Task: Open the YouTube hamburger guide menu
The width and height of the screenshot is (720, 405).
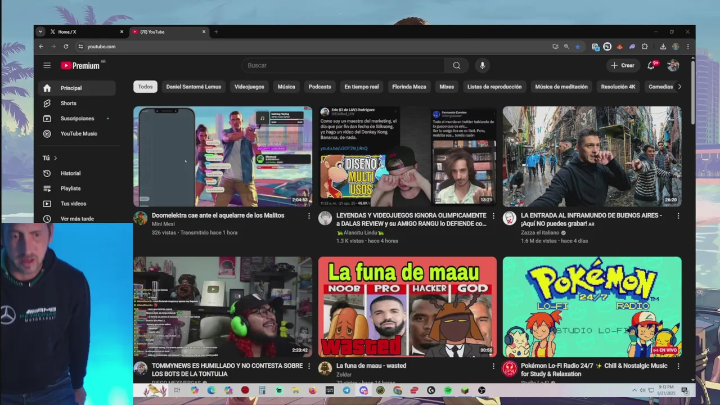Action: pyautogui.click(x=47, y=65)
